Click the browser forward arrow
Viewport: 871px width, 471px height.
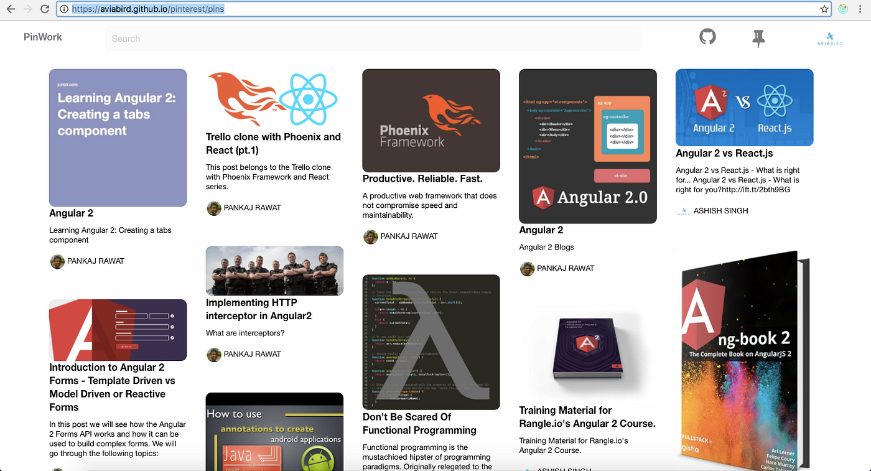click(x=27, y=9)
